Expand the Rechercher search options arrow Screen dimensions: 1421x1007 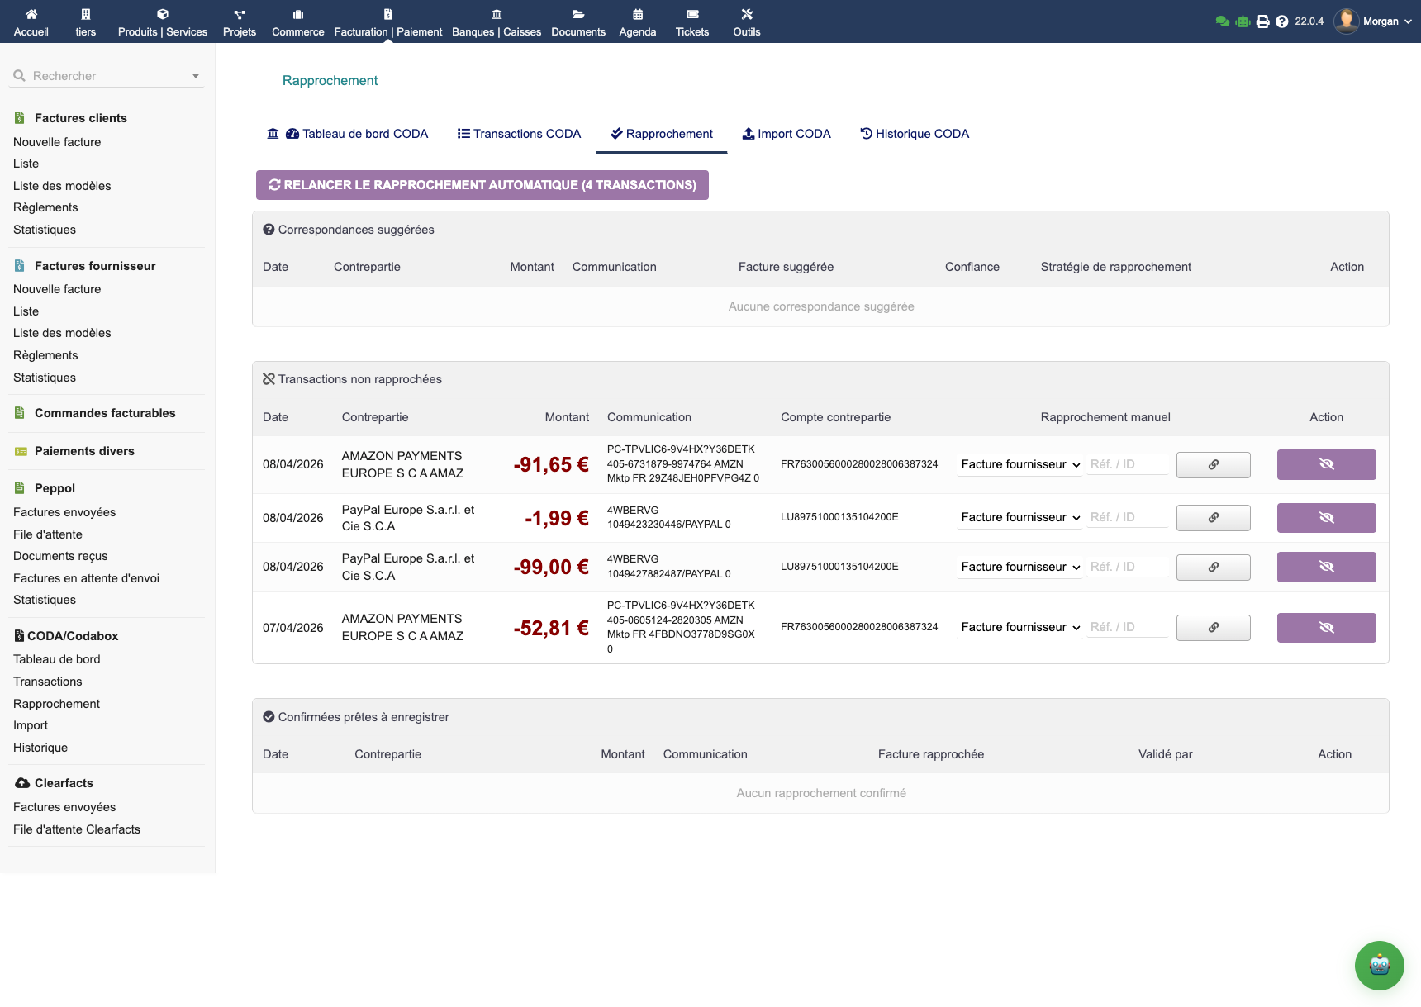pyautogui.click(x=195, y=75)
